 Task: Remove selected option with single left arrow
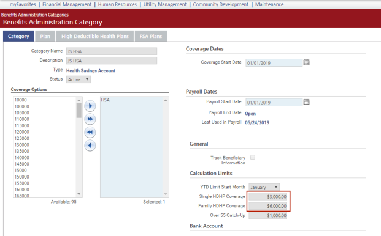coord(90,146)
